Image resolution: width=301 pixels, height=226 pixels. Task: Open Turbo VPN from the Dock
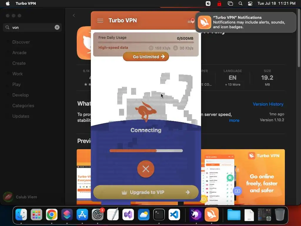click(x=212, y=215)
